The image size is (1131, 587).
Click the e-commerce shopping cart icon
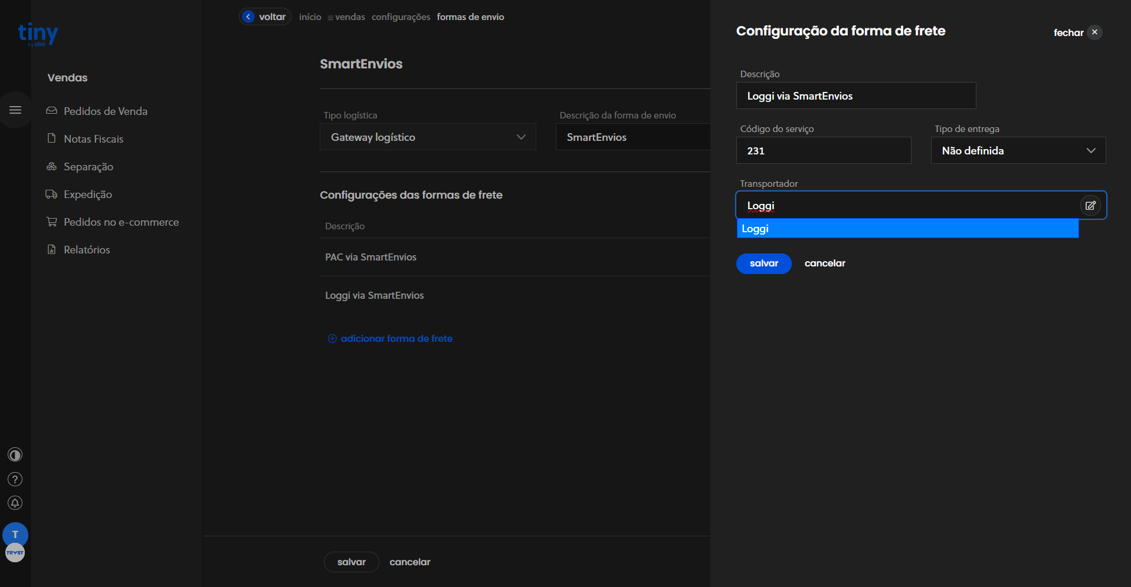pyautogui.click(x=52, y=222)
